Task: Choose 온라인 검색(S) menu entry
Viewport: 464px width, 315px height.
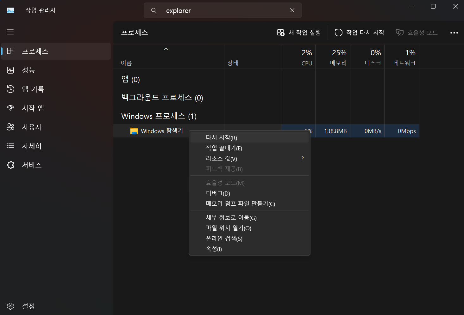Action: 249,238
